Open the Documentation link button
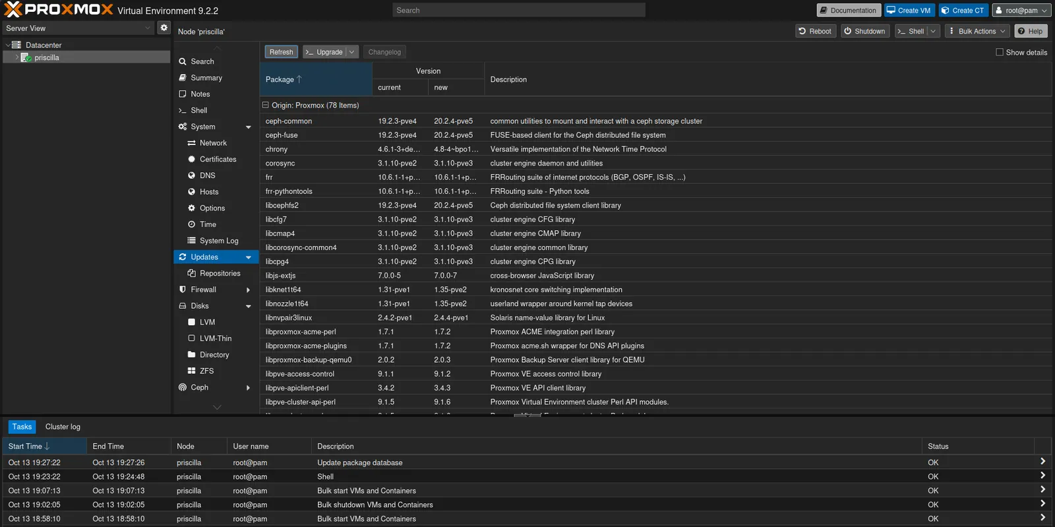Screen dimensions: 1055x527 (x=849, y=10)
